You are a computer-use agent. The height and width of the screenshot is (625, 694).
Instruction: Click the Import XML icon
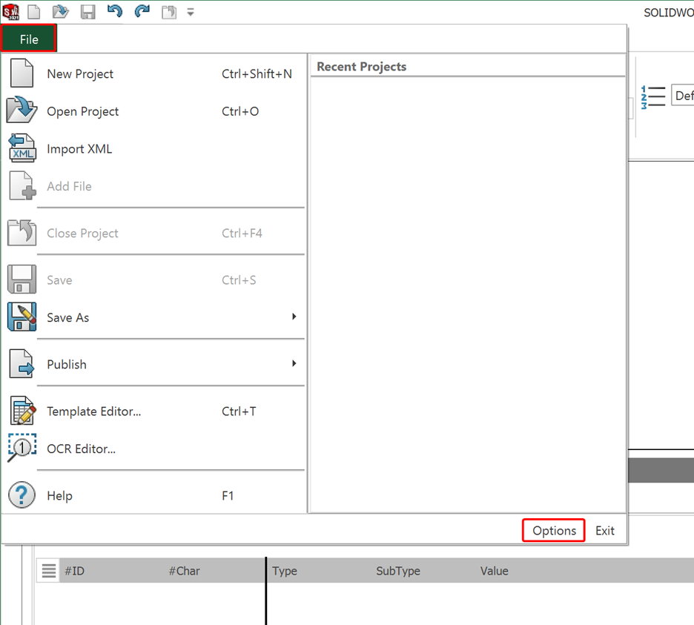22,148
